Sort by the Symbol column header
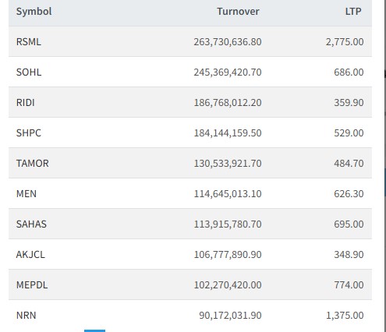Viewport: 386px width, 332px height. [x=34, y=12]
